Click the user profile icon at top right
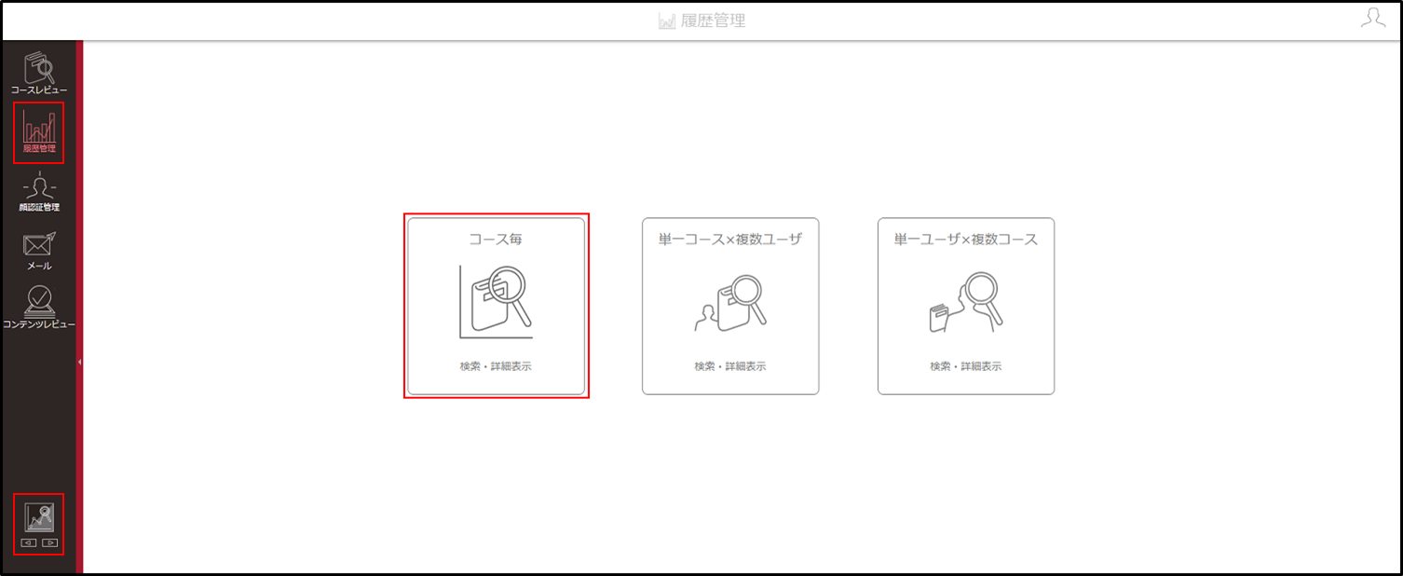Viewport: 1403px width, 576px height. (1372, 19)
